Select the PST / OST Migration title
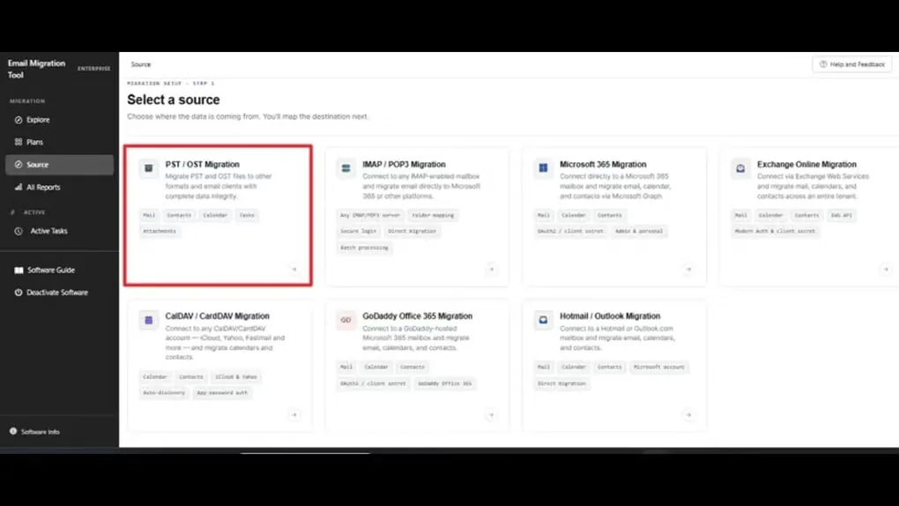This screenshot has width=899, height=506. coord(203,164)
